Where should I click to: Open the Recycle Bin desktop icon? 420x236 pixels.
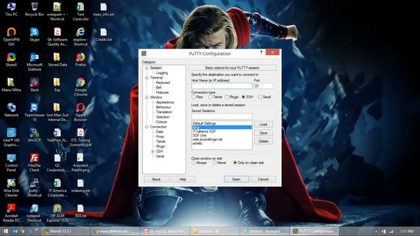(x=34, y=9)
